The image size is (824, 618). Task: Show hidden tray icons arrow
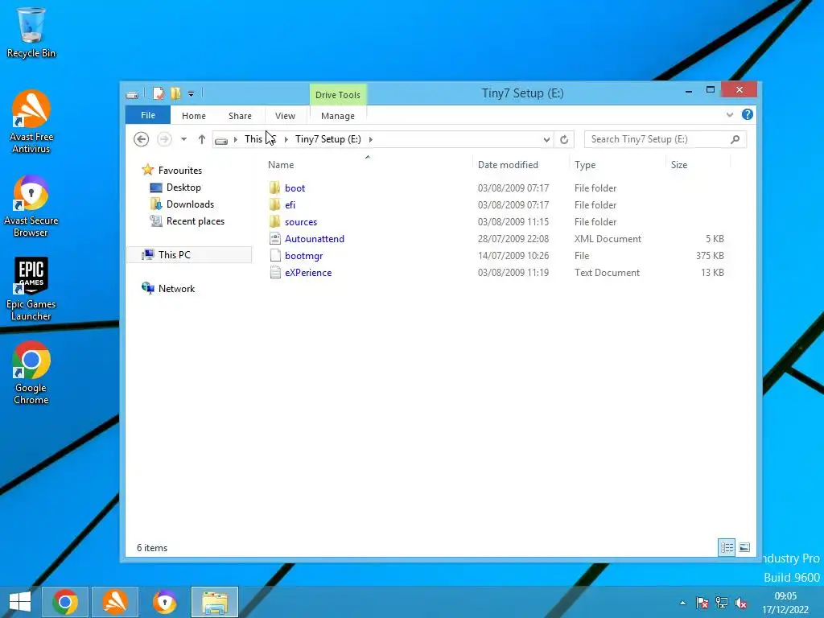pyautogui.click(x=682, y=603)
